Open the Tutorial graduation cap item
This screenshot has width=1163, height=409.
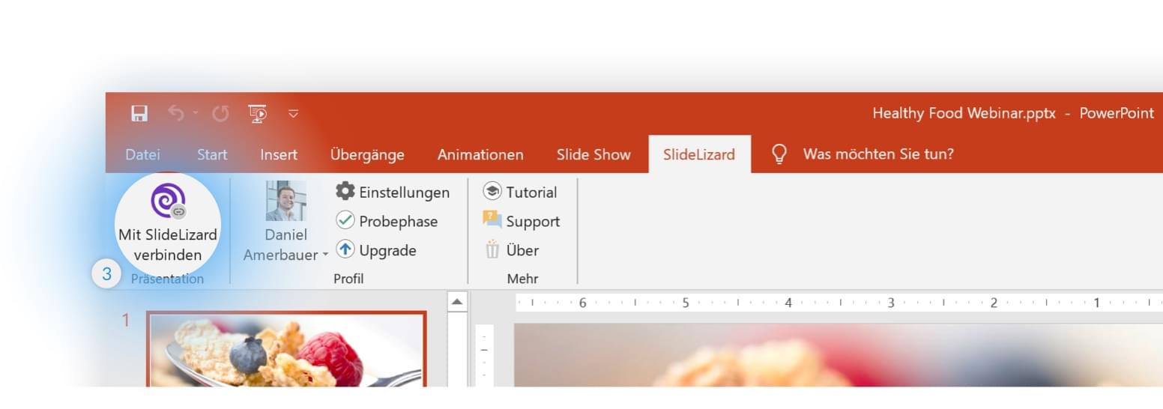pos(492,192)
